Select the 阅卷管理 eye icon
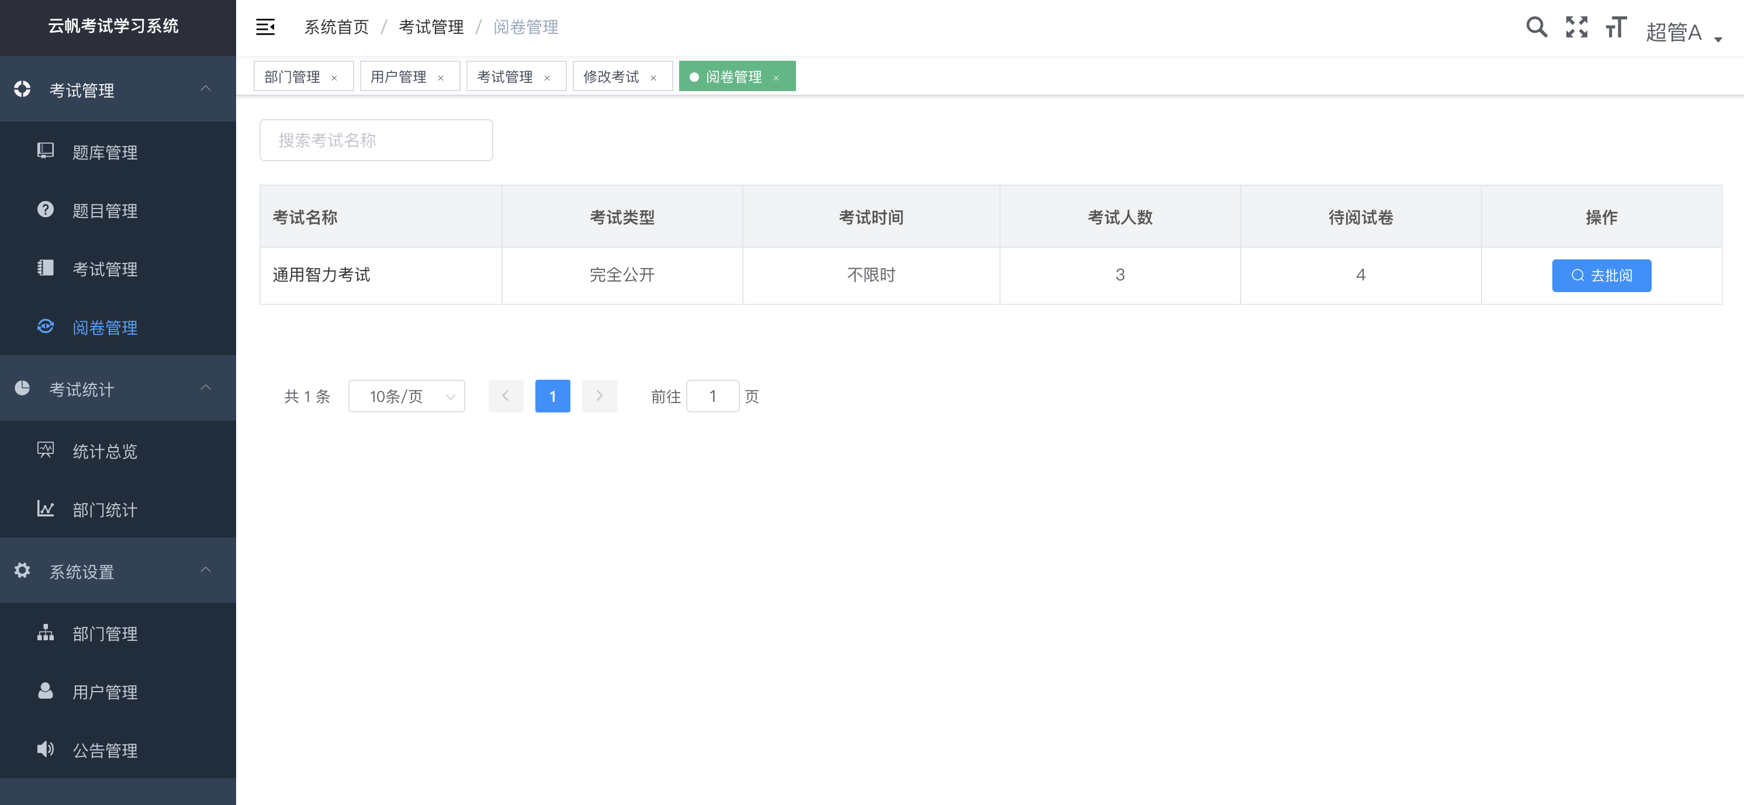1744x805 pixels. 46,327
